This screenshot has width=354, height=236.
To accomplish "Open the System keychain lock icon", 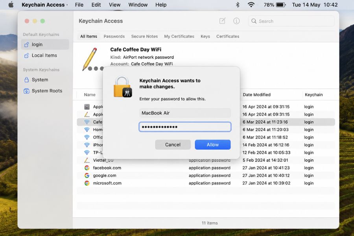I will 26,80.
